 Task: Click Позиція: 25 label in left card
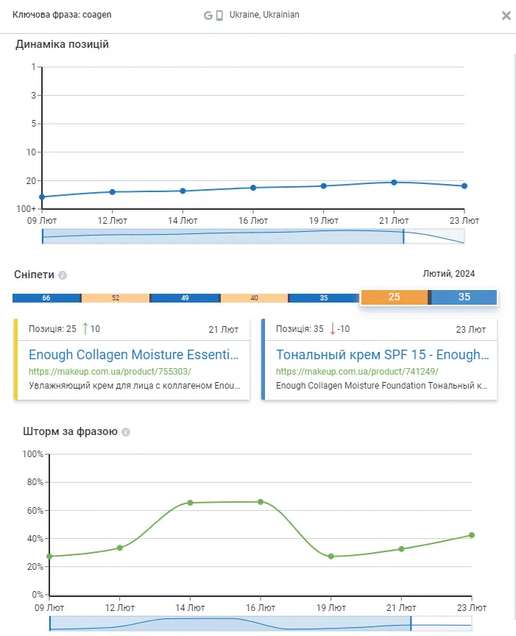coord(52,329)
